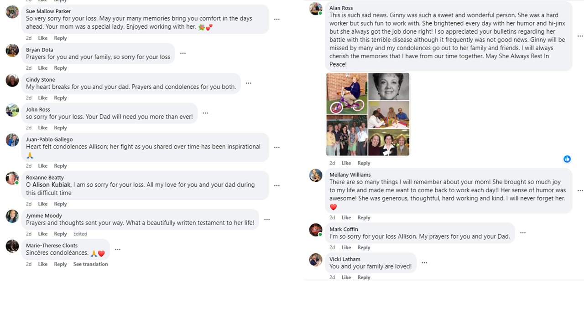Screen dimensions: 584x328
Task: Open the Alison Kubiak mention link
Action: coord(51,185)
